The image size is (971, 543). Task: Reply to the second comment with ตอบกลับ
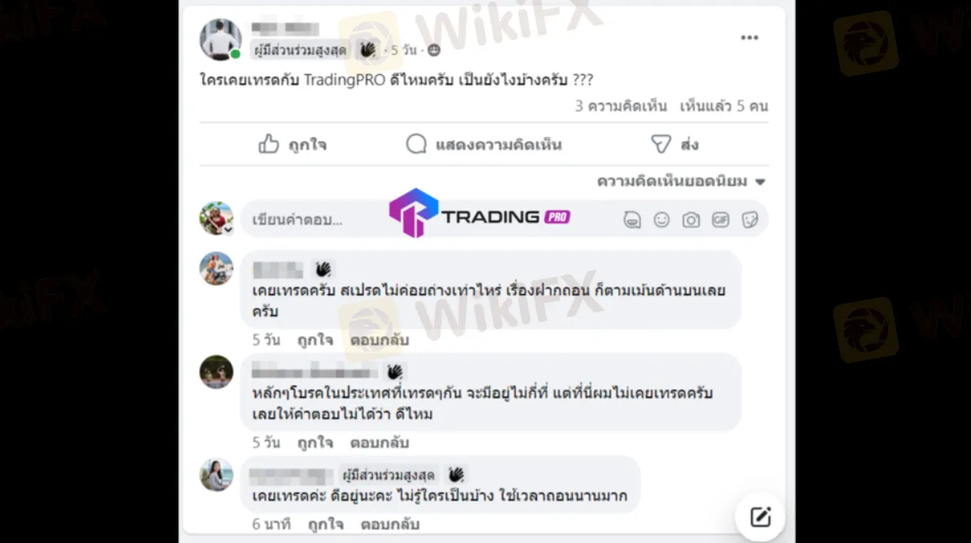coord(380,443)
